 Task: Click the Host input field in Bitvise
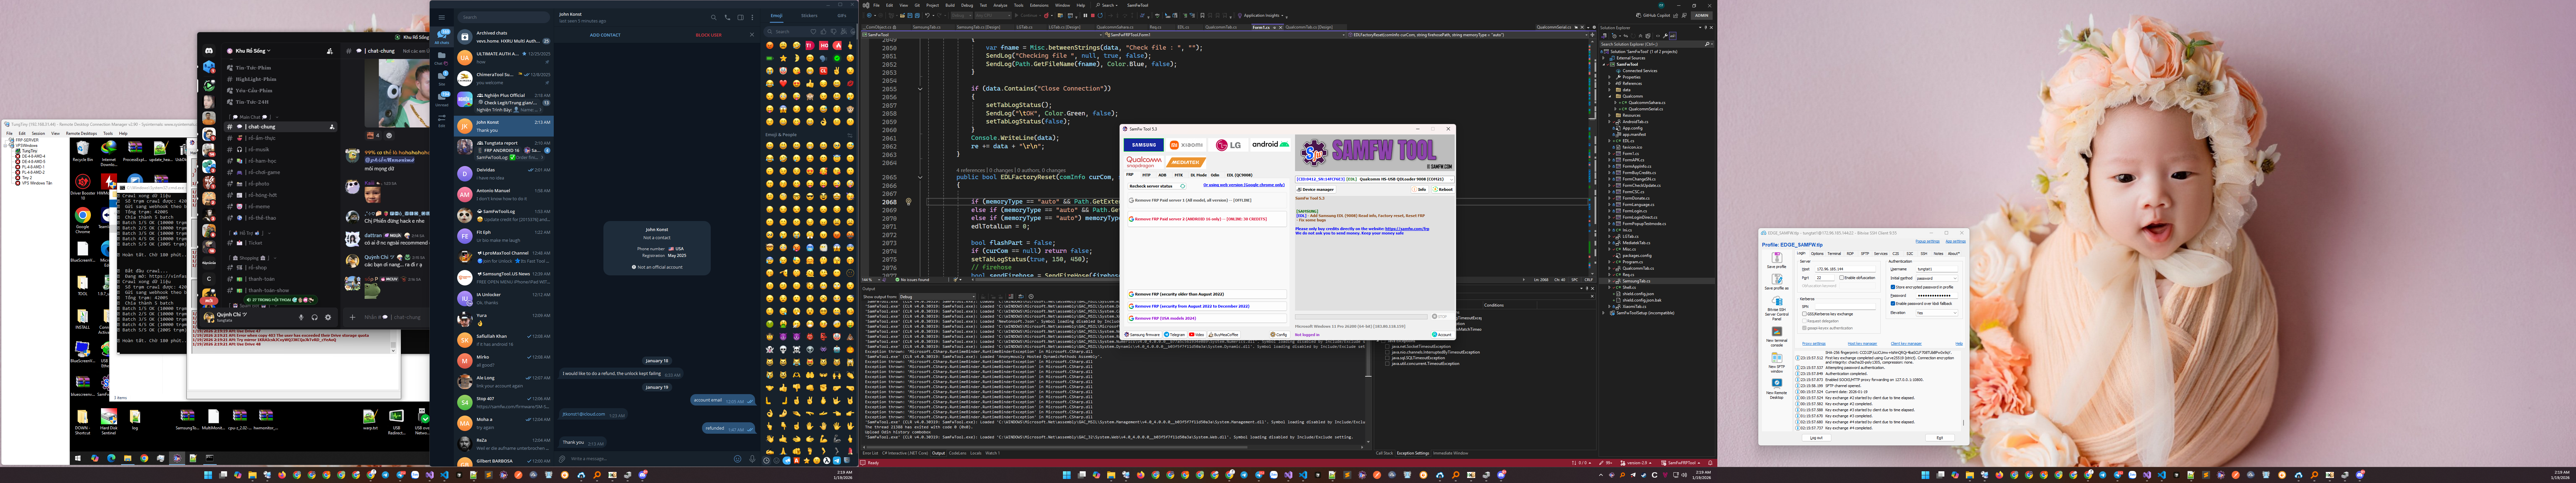1845,269
